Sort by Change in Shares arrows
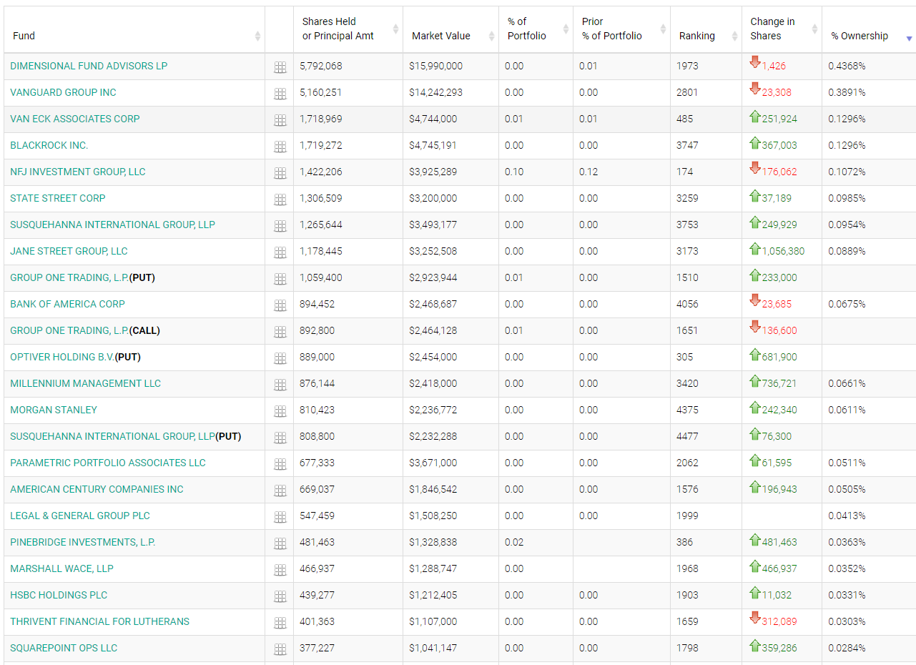 coord(814,29)
